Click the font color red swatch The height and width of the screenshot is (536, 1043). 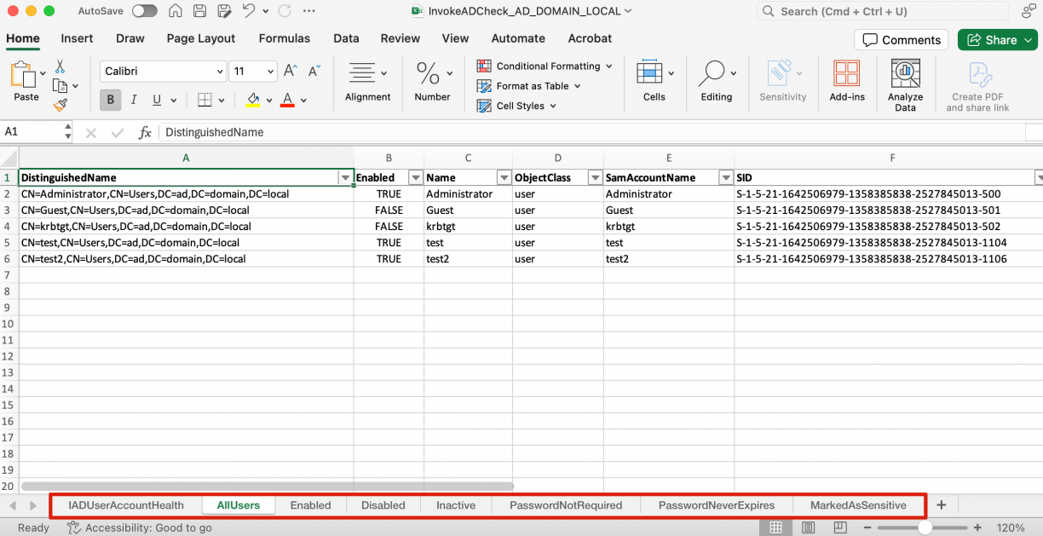tap(287, 100)
